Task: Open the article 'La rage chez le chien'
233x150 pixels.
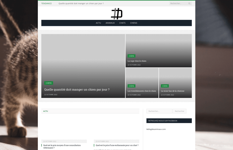Action: click(x=137, y=61)
